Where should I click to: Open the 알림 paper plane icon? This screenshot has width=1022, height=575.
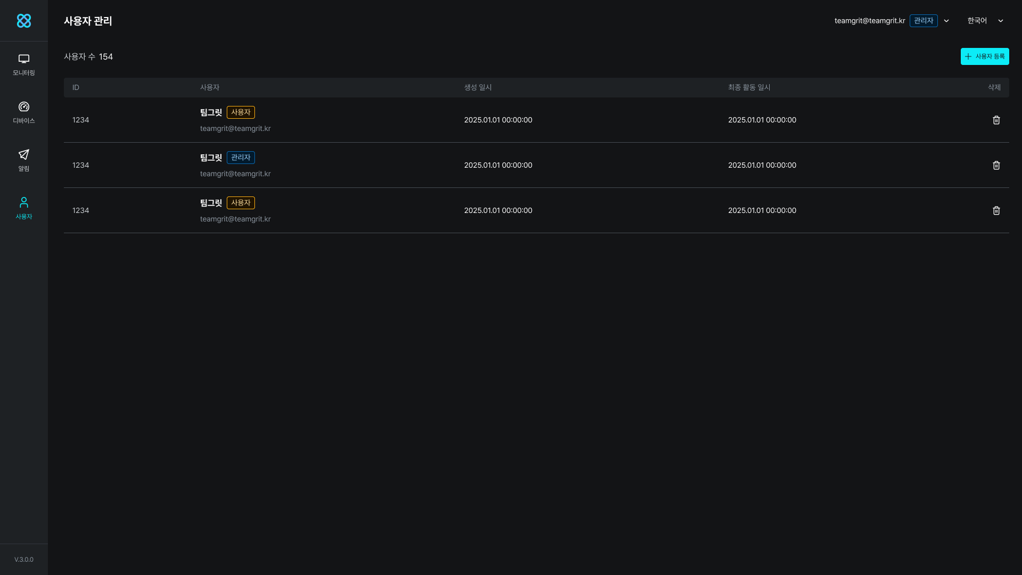(x=24, y=155)
